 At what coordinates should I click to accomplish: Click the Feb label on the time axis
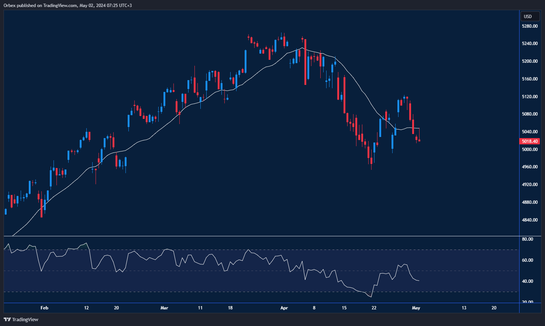[44, 308]
